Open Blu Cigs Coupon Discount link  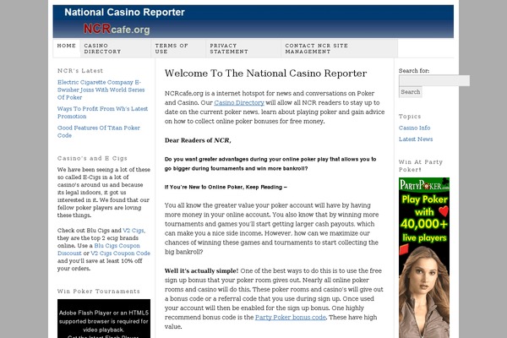point(99,249)
